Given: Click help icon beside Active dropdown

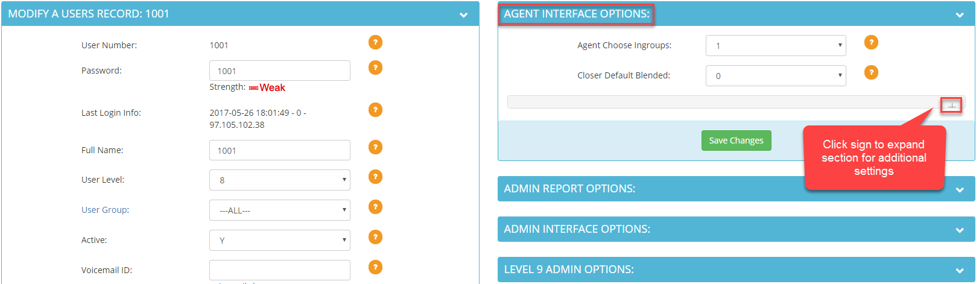Looking at the screenshot, I should pyautogui.click(x=375, y=237).
